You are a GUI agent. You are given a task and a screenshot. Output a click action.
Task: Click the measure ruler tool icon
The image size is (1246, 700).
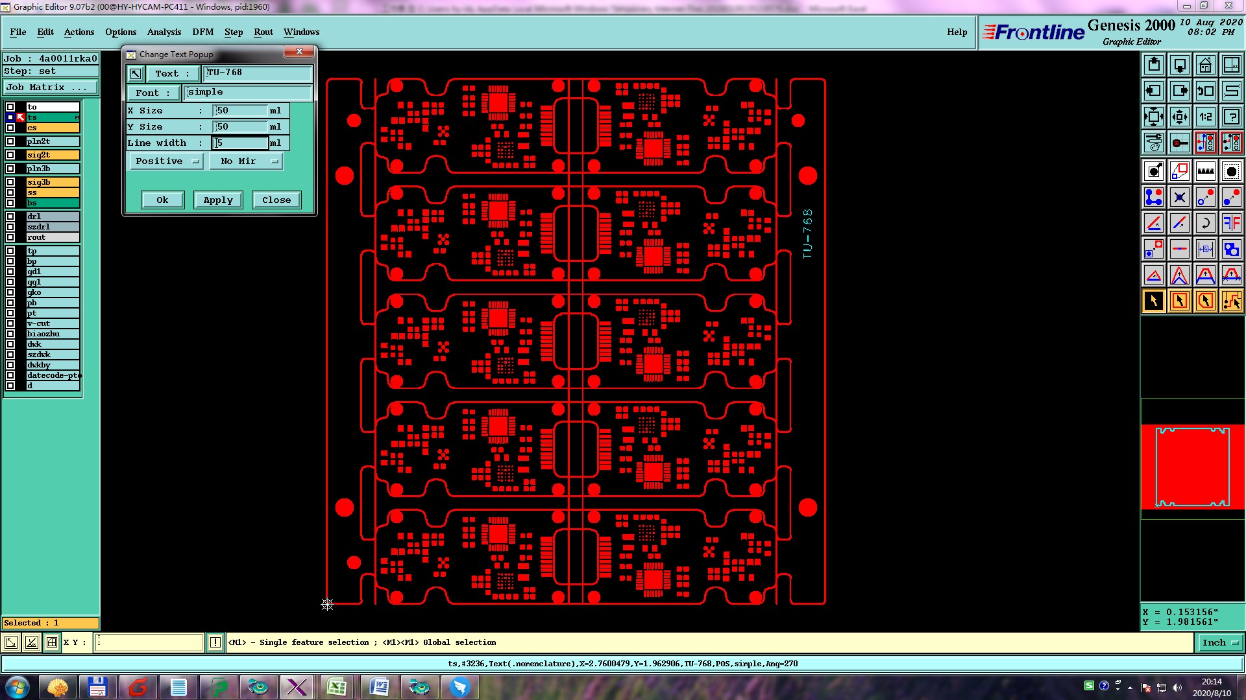pos(1205,171)
